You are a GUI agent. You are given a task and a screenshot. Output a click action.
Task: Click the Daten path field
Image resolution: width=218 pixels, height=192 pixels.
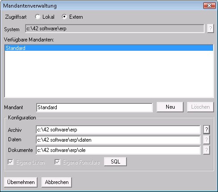click(x=118, y=140)
